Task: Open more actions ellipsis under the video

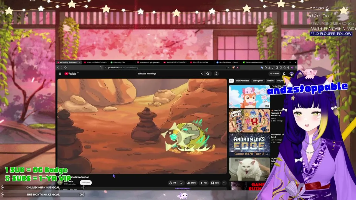Action: tap(224, 183)
